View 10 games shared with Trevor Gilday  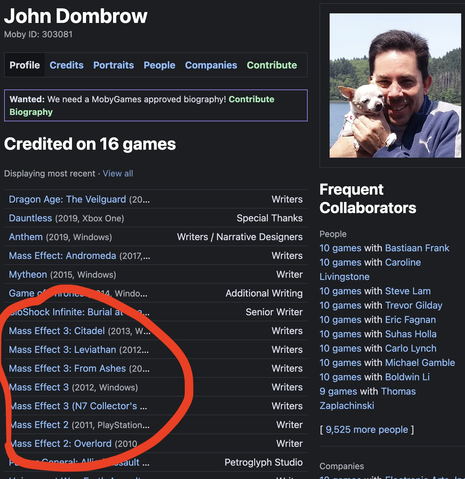click(x=340, y=305)
